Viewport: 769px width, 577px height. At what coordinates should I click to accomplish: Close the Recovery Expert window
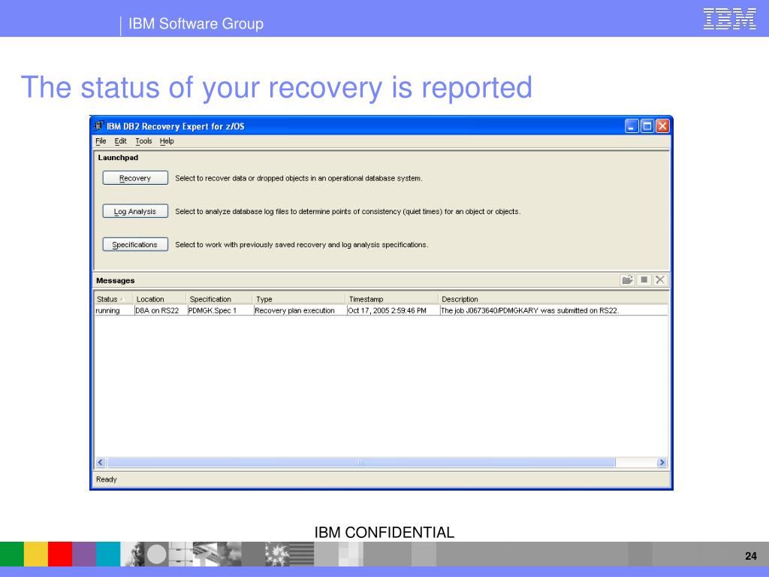[662, 126]
